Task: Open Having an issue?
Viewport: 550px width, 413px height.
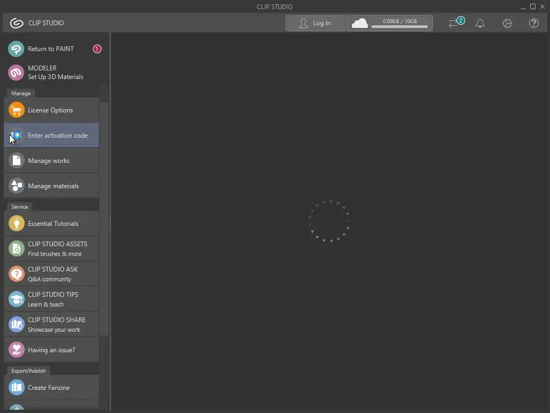Action: (51, 350)
